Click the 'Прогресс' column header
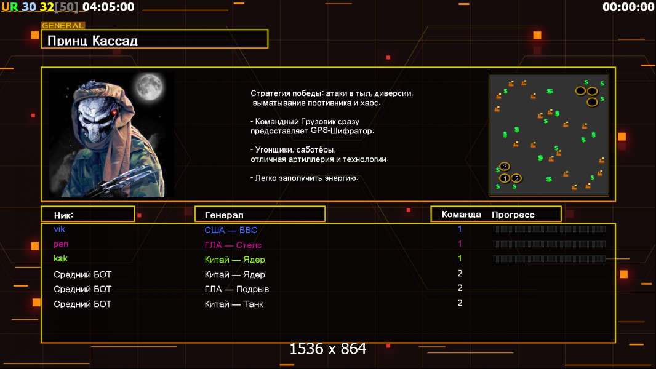This screenshot has width=656, height=369. [x=513, y=215]
